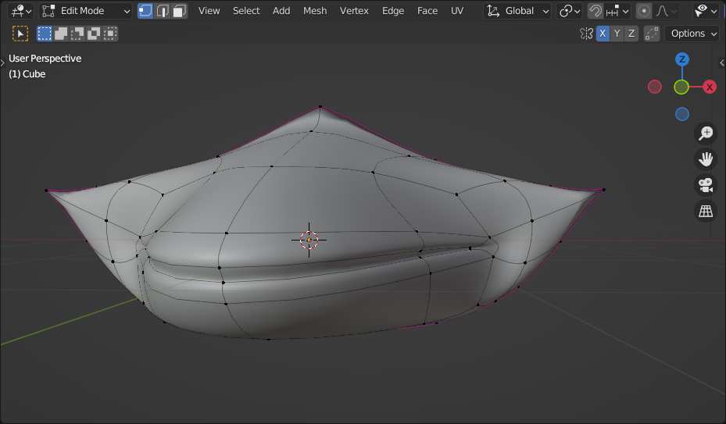This screenshot has width=726, height=424.
Task: Open the Mesh menu
Action: coord(315,11)
